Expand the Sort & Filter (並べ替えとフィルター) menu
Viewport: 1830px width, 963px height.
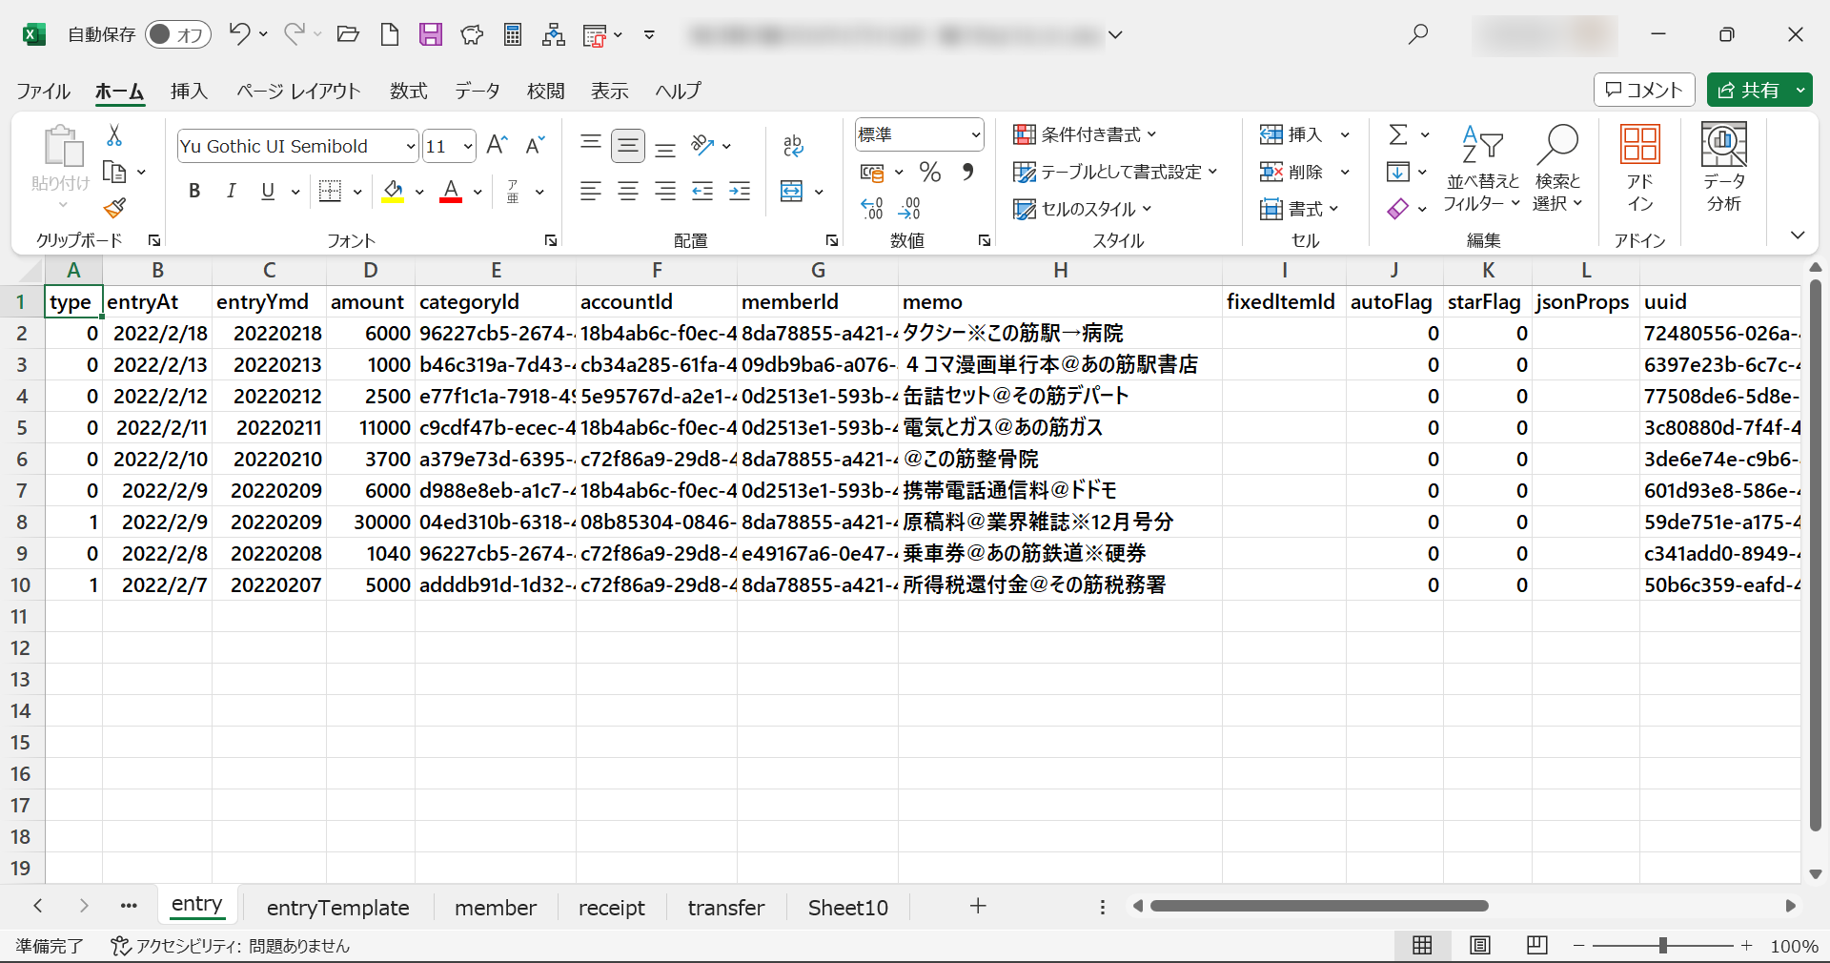point(1482,168)
